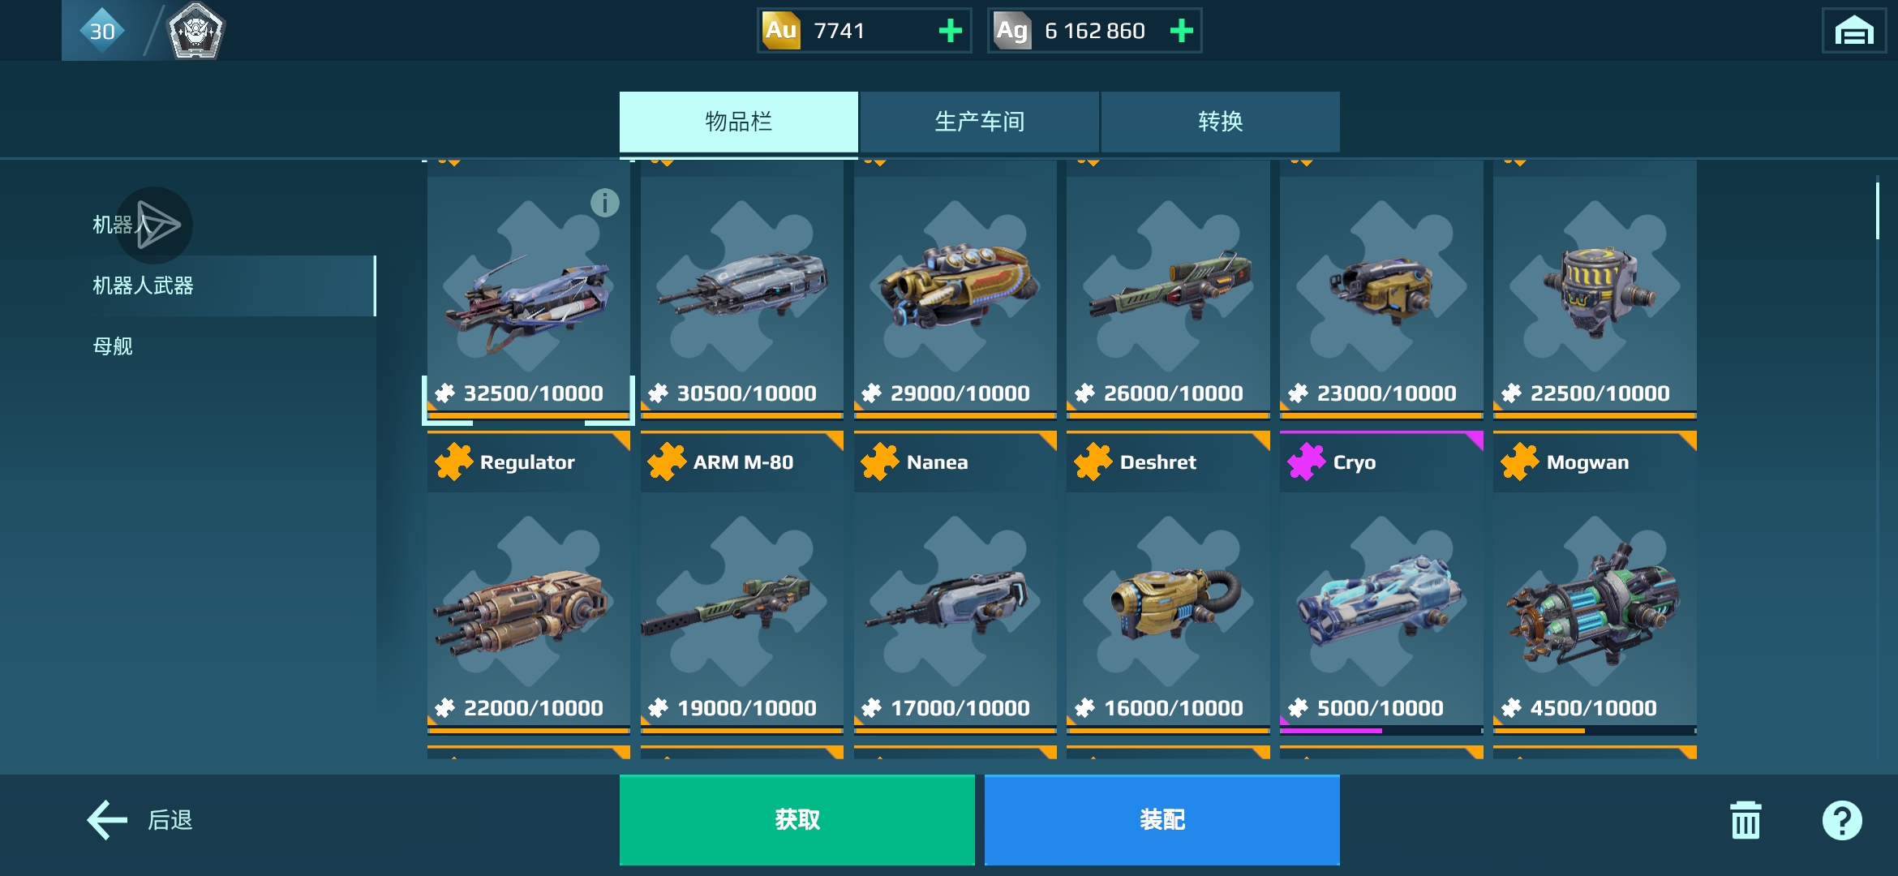Switch to the 生产车间 tab

[x=979, y=122]
